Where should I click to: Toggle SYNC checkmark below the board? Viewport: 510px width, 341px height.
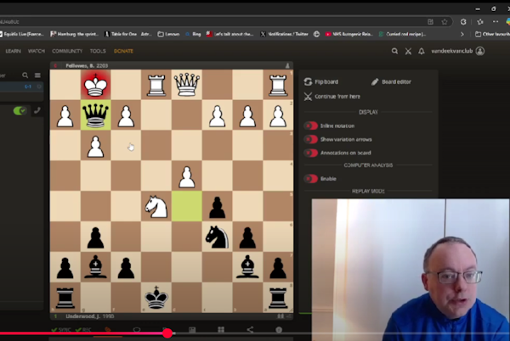point(61,330)
